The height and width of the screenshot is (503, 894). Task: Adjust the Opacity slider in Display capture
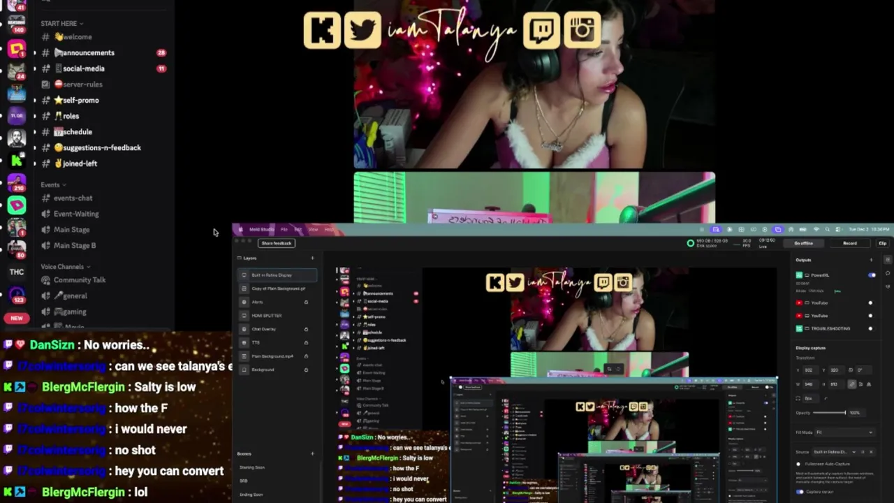pyautogui.click(x=829, y=412)
